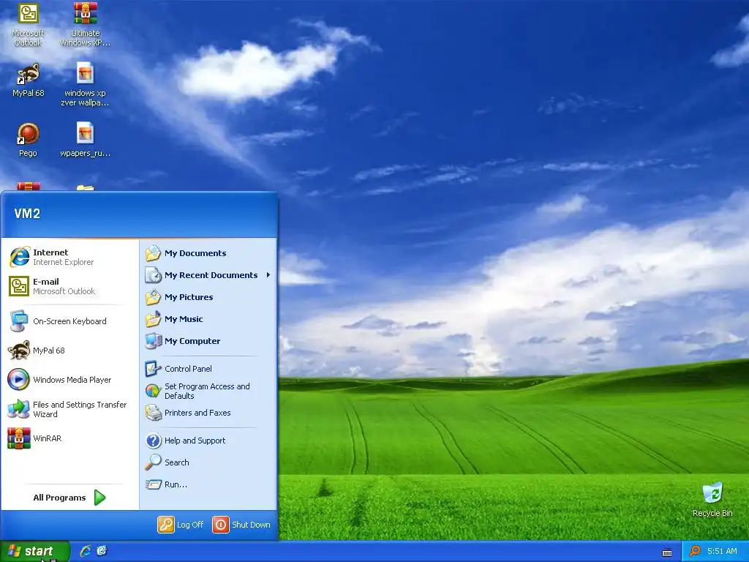Open Control Panel

(x=208, y=369)
